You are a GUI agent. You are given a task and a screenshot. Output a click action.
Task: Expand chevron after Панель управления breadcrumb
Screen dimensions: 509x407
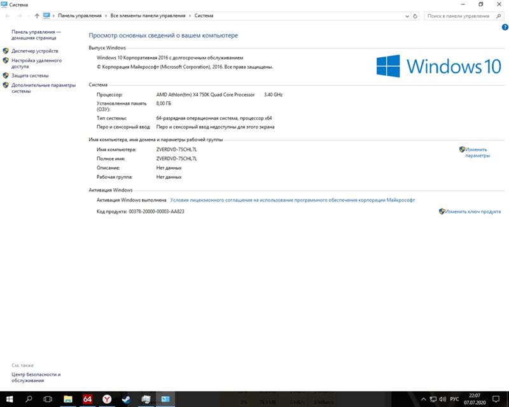[106, 15]
